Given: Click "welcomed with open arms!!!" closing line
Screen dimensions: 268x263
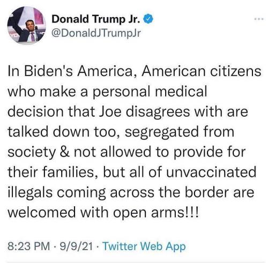Looking at the screenshot, I should tap(103, 213).
